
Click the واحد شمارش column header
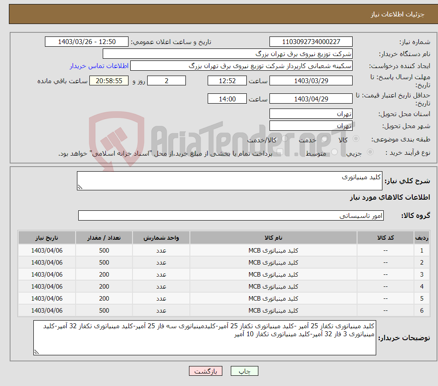coord(161,237)
